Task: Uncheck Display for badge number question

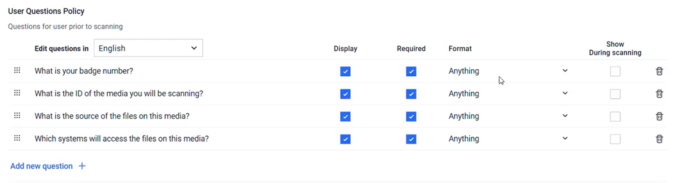Action: click(x=345, y=71)
